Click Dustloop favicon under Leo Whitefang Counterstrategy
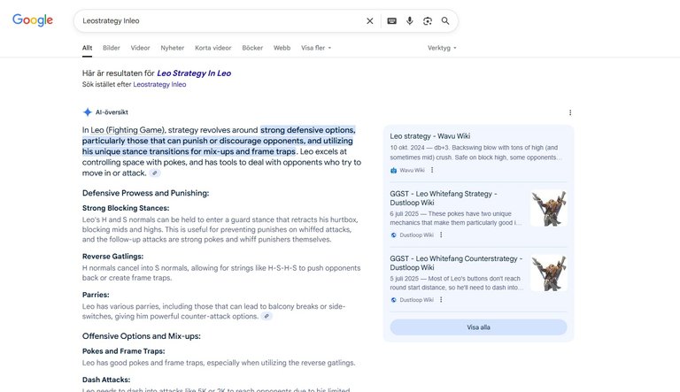The image size is (680, 392). tap(393, 300)
